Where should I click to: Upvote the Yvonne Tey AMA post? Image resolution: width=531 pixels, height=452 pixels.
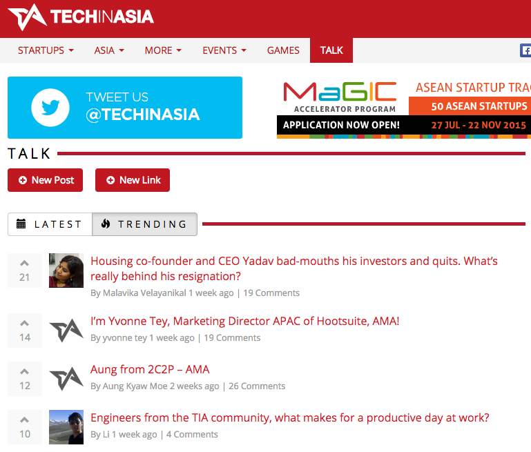coord(24,323)
